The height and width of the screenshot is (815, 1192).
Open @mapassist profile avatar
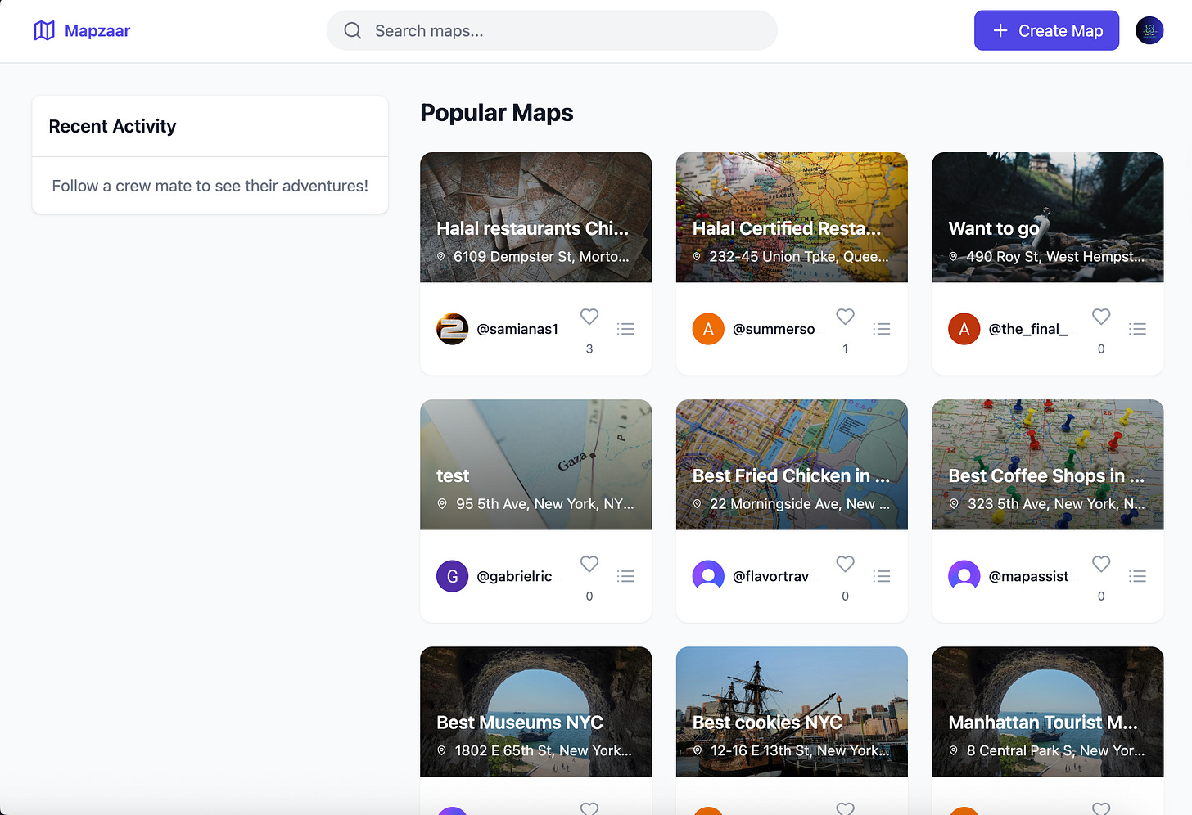(964, 576)
